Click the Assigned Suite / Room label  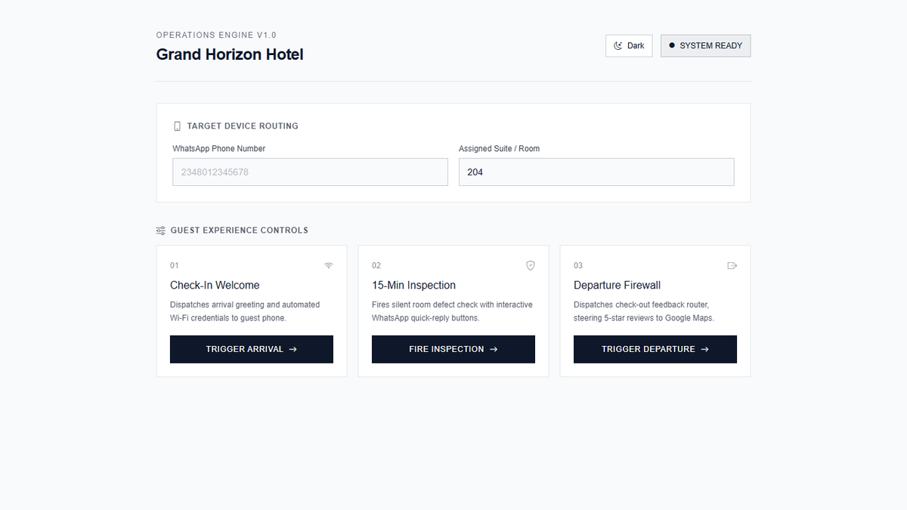(x=500, y=149)
